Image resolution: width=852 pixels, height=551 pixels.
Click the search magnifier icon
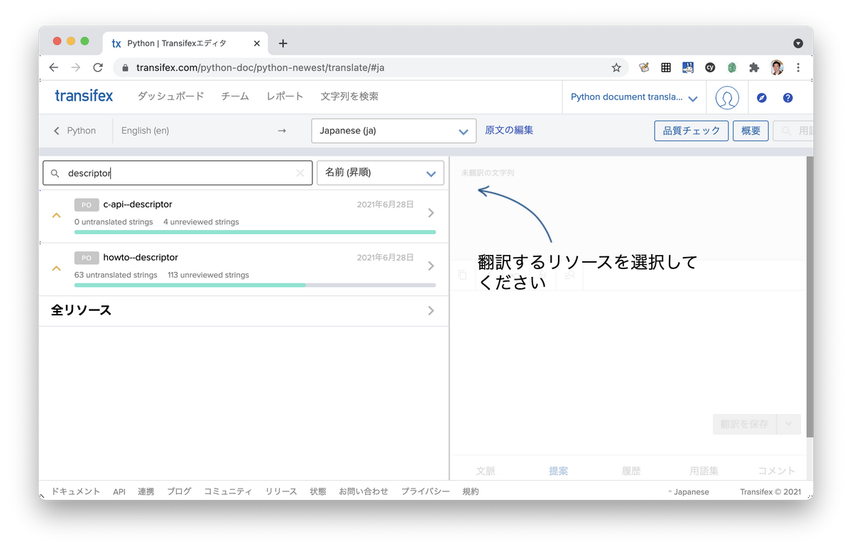(x=55, y=173)
